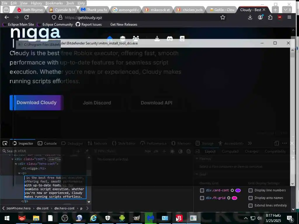The image size is (299, 224).
Task: Collapse the Grid section
Action: [x=197, y=174]
